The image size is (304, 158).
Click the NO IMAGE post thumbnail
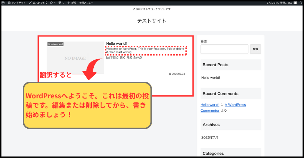75,58
